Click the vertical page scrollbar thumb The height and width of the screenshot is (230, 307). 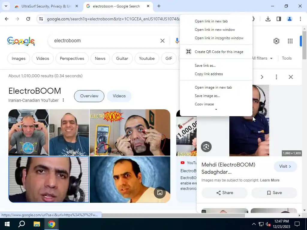click(x=304, y=45)
